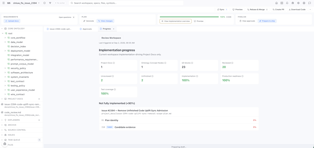Expand the TASK QUEUE section
Screen dimensions: 314x148
tap(2, 140)
